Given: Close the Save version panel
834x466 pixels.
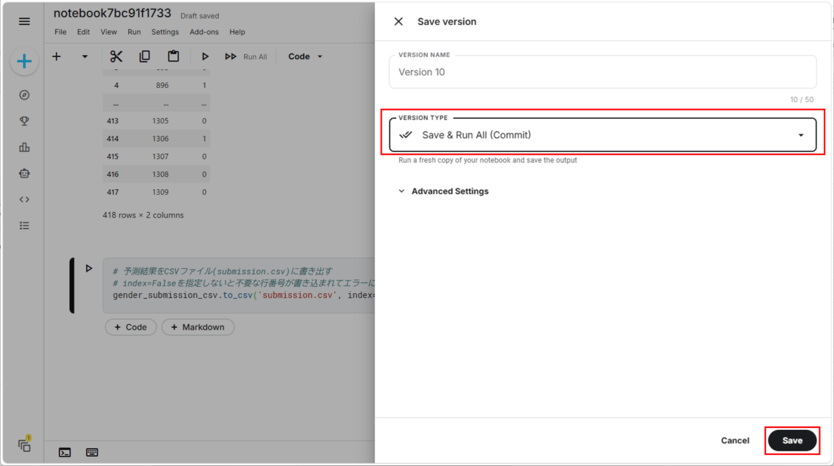Looking at the screenshot, I should tap(398, 21).
